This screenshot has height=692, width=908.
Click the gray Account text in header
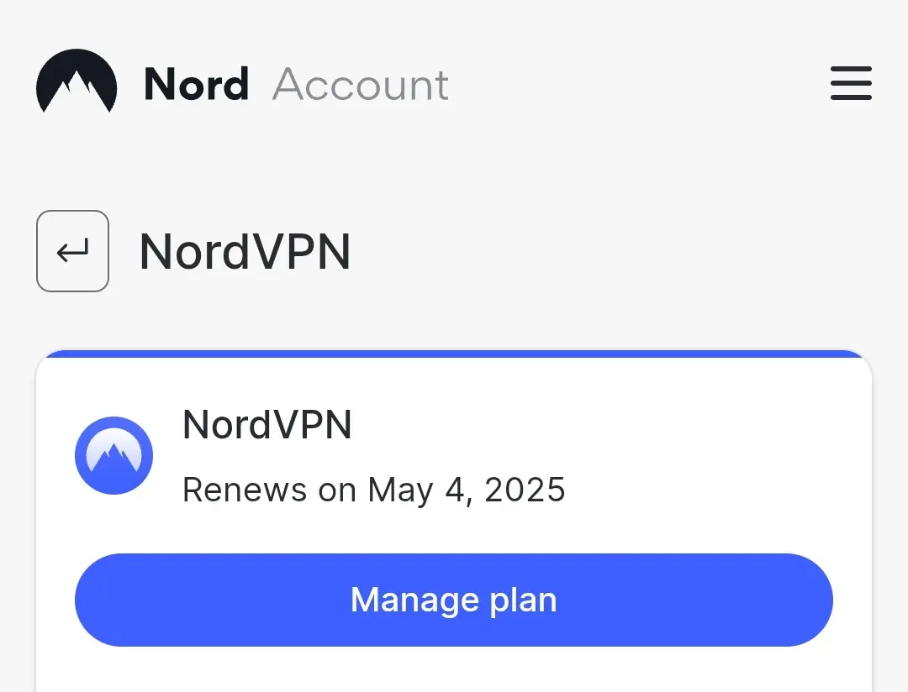tap(360, 85)
